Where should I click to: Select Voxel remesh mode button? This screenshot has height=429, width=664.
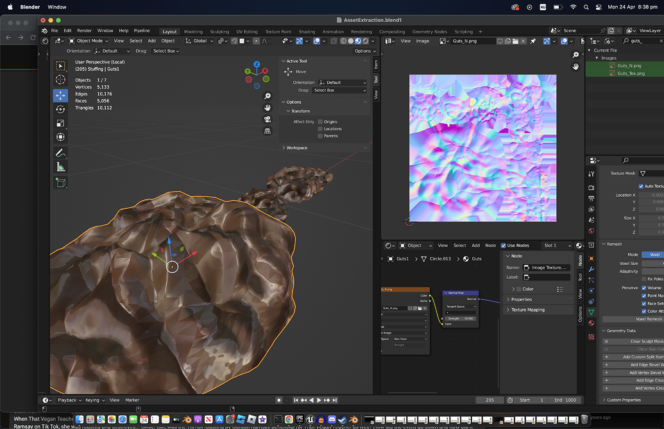coord(653,255)
